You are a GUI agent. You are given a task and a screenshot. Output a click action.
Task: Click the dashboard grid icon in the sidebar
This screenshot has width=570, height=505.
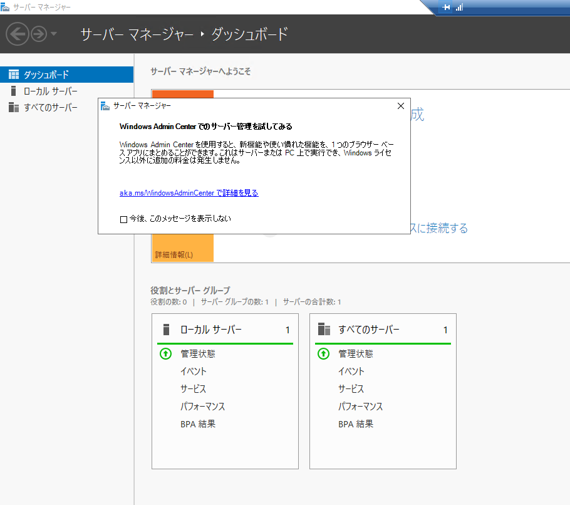click(14, 75)
